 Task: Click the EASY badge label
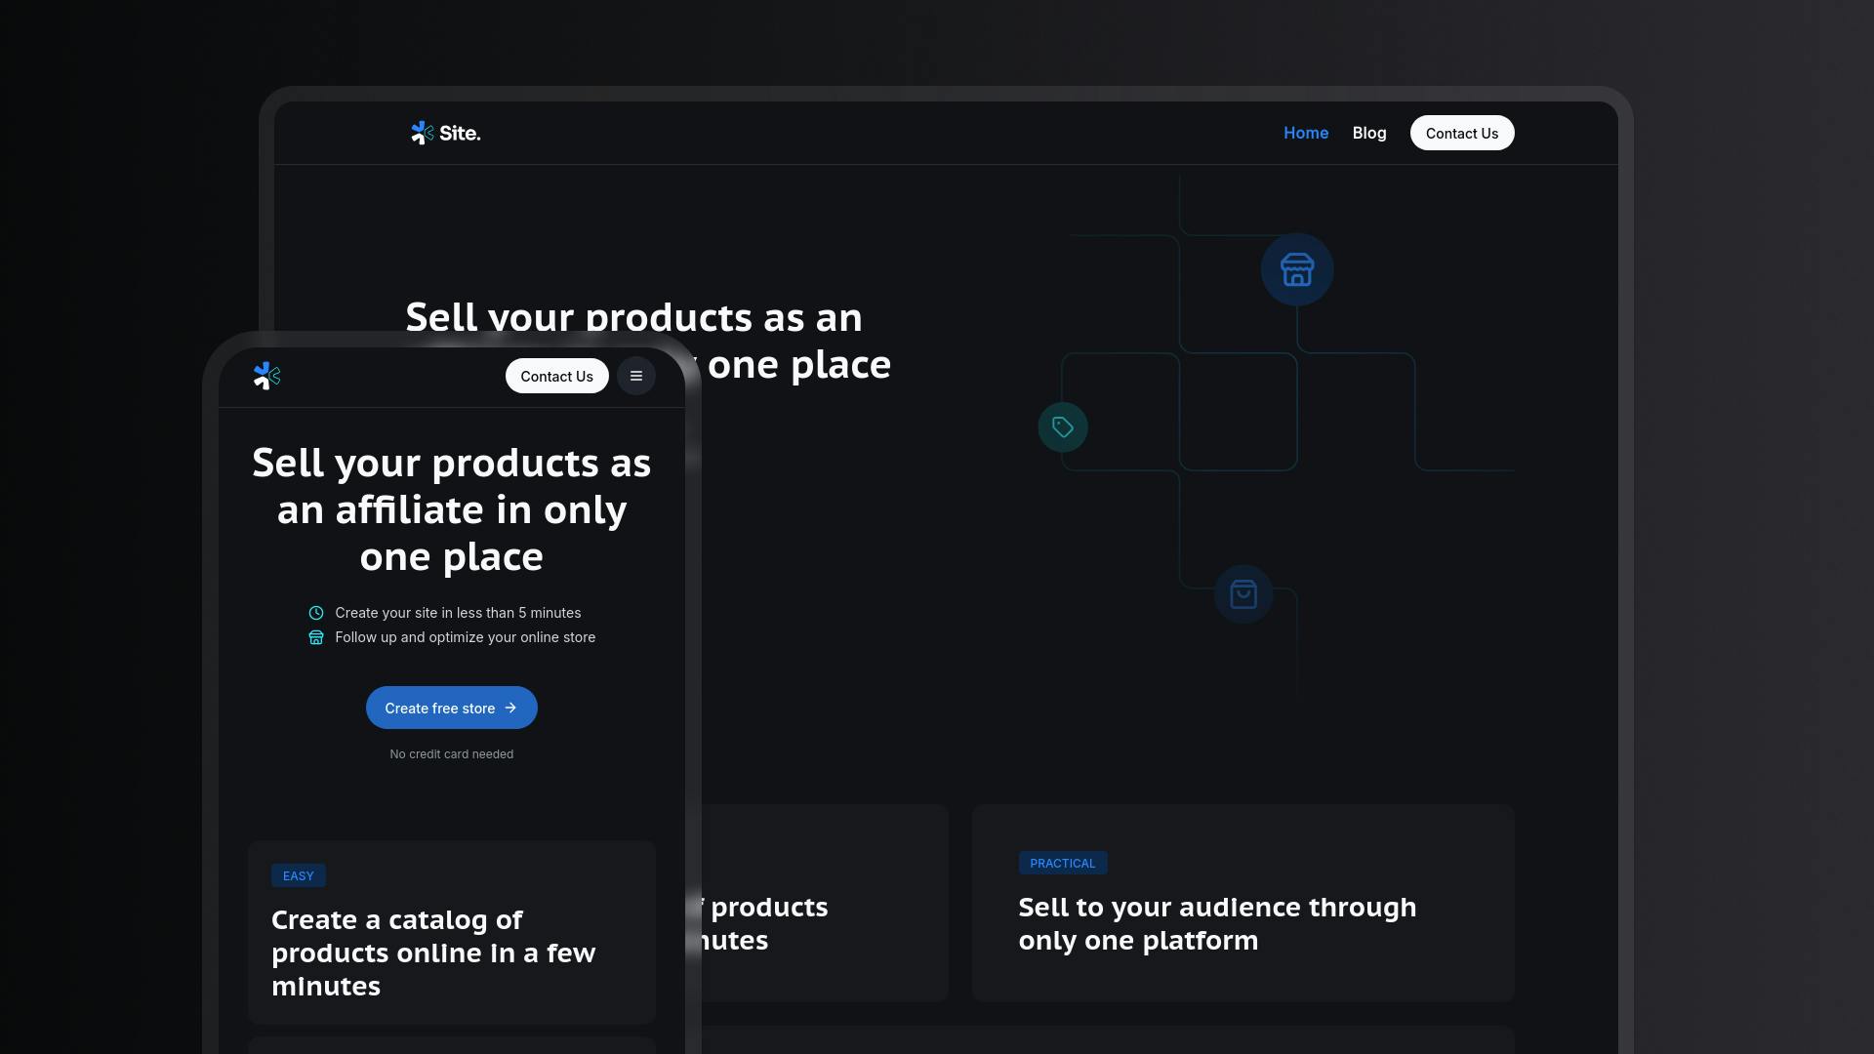(298, 875)
